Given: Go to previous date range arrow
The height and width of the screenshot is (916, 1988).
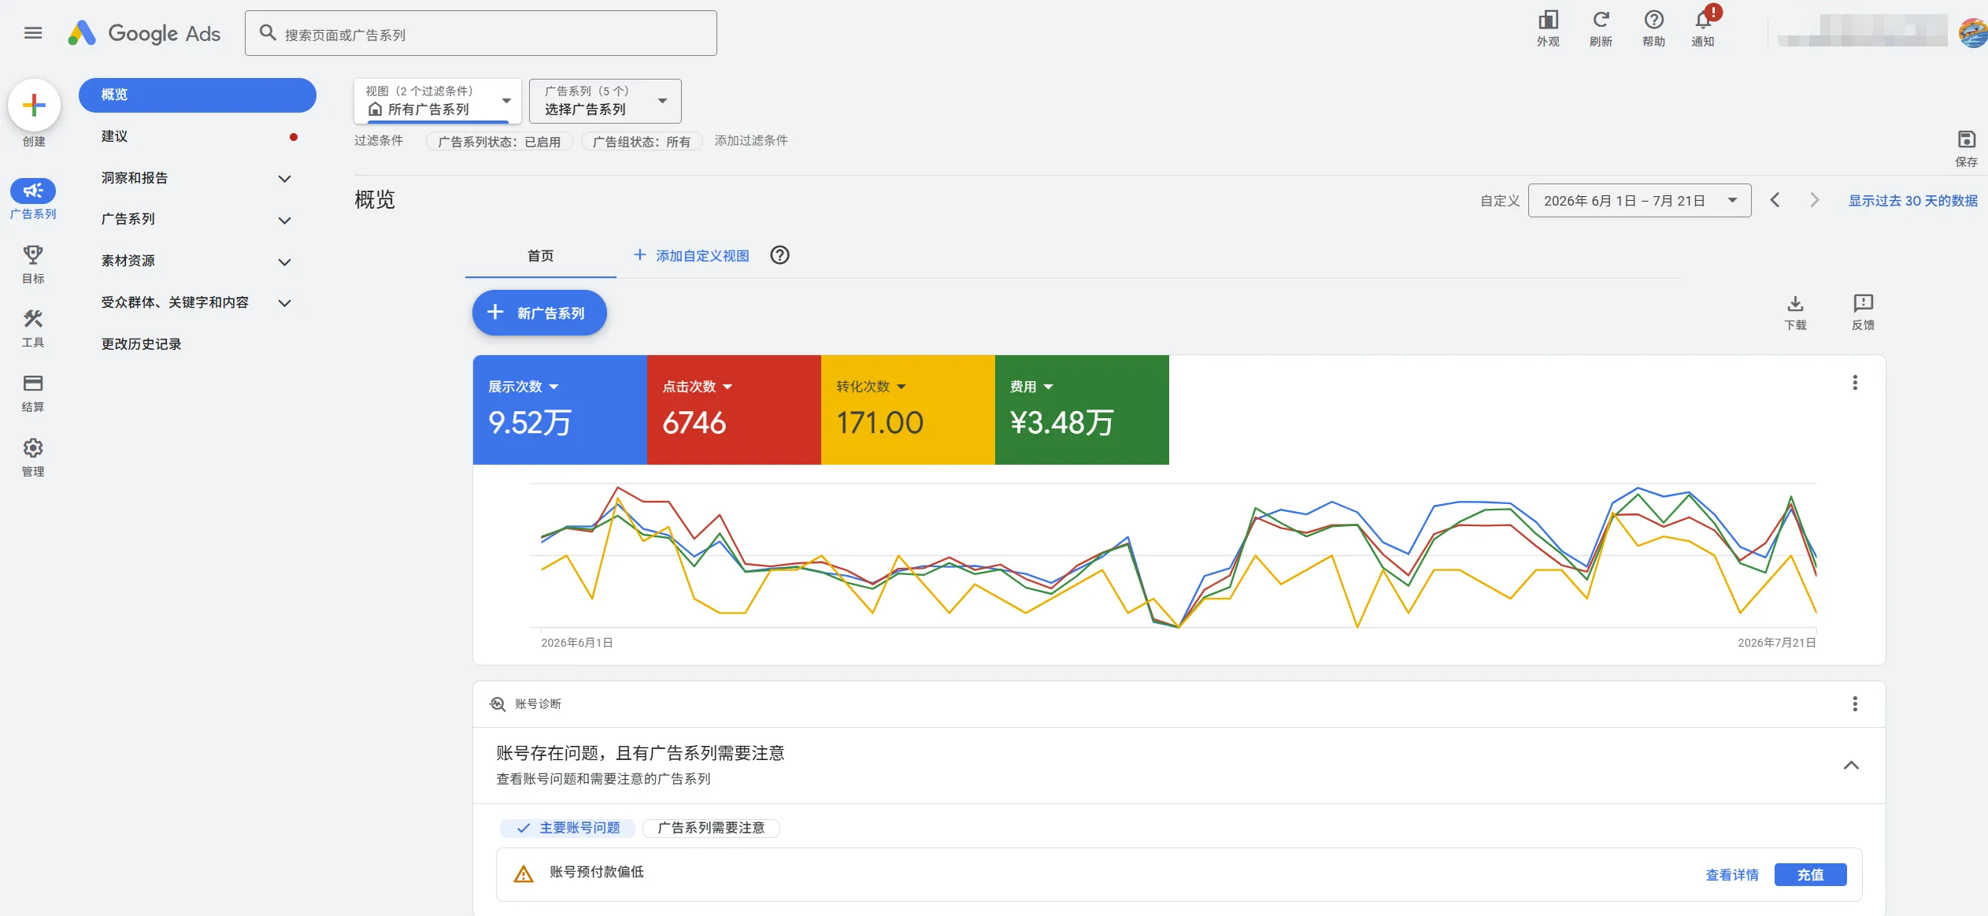Looking at the screenshot, I should (x=1775, y=200).
